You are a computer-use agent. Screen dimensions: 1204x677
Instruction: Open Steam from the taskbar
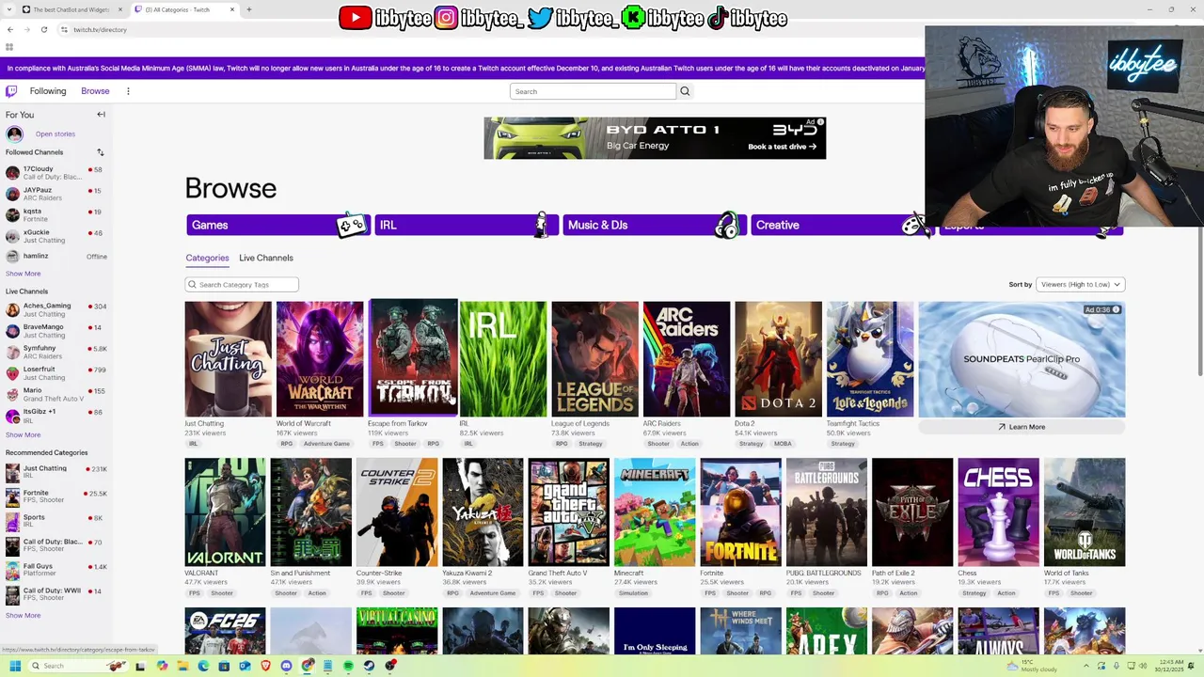click(x=369, y=666)
